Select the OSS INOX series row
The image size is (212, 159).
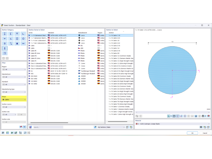[66, 76]
